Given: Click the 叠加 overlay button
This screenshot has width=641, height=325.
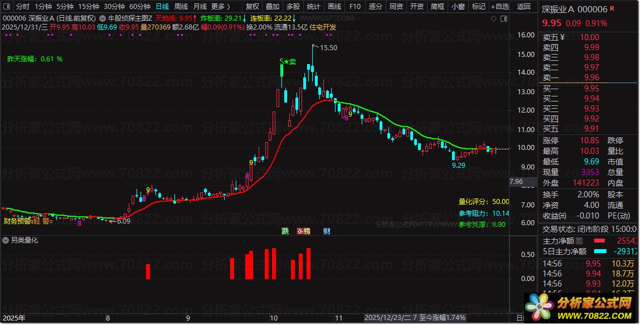Looking at the screenshot, I should click(273, 7).
